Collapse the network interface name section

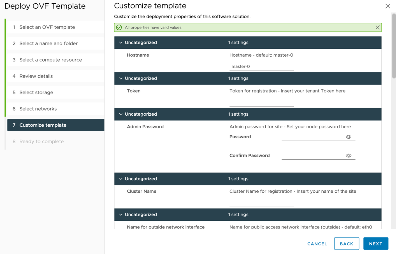coord(120,215)
